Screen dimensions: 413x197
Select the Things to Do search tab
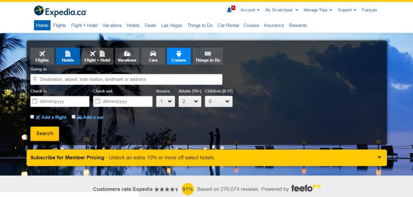click(x=208, y=56)
